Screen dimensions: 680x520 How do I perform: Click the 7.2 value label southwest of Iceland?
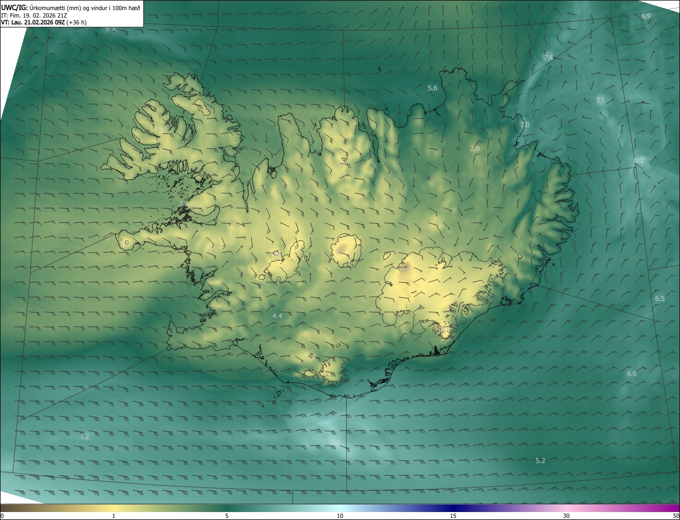pyautogui.click(x=84, y=437)
